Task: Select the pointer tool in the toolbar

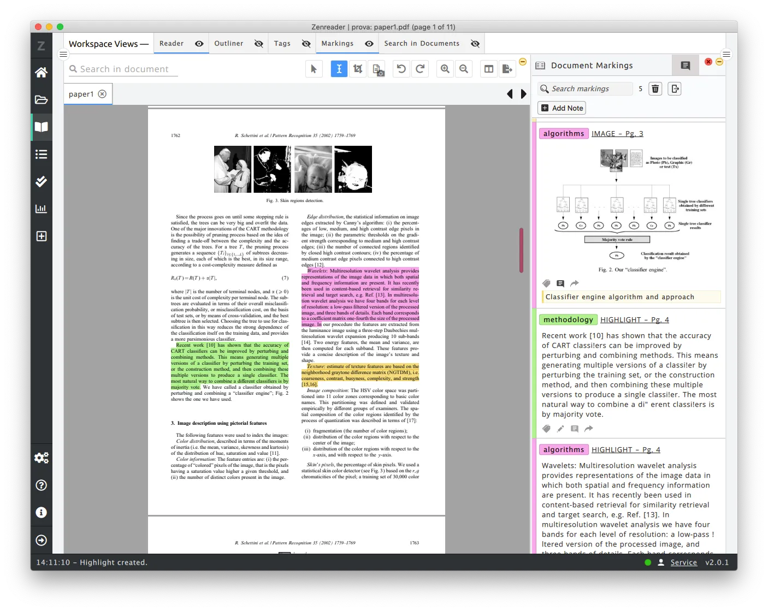Action: 314,68
